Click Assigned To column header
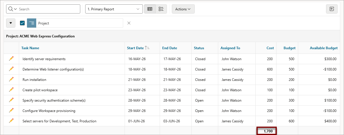The height and width of the screenshot is (135, 344). [x=230, y=48]
